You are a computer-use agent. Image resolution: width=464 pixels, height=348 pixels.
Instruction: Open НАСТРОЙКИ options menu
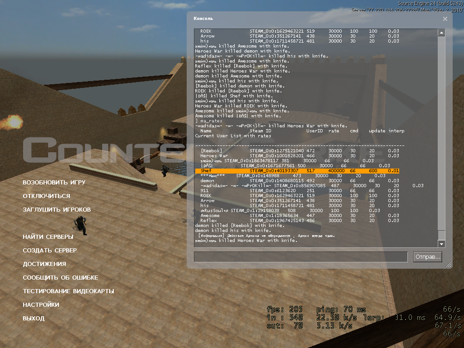tap(41, 305)
